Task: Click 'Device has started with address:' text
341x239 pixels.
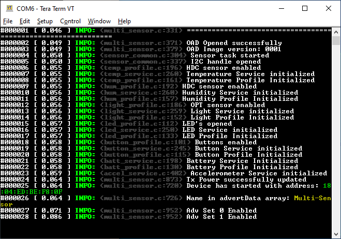Action: (253, 186)
